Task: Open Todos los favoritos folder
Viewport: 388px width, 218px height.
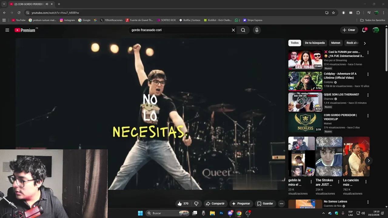Action: 373,20
